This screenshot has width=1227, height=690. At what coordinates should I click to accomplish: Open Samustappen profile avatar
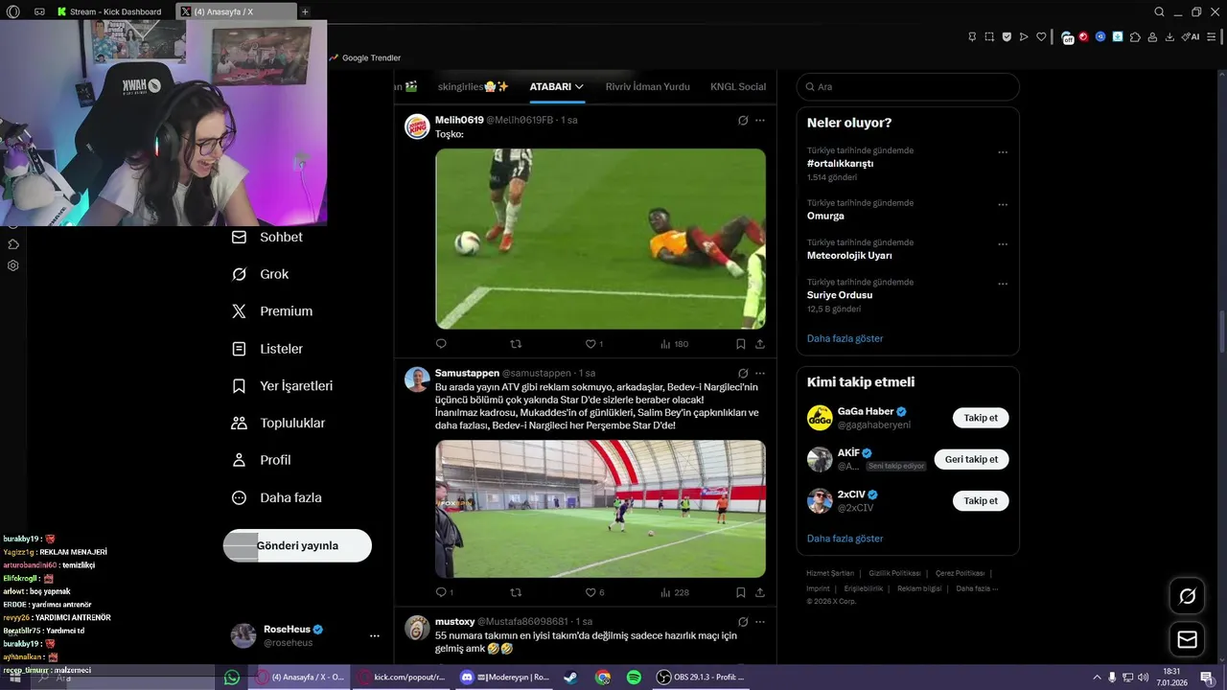click(417, 379)
